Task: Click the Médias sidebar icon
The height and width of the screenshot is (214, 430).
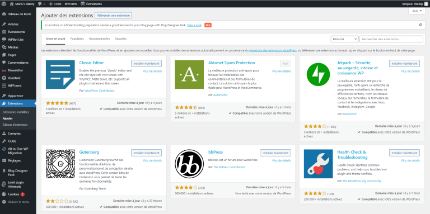Action: tap(4, 47)
